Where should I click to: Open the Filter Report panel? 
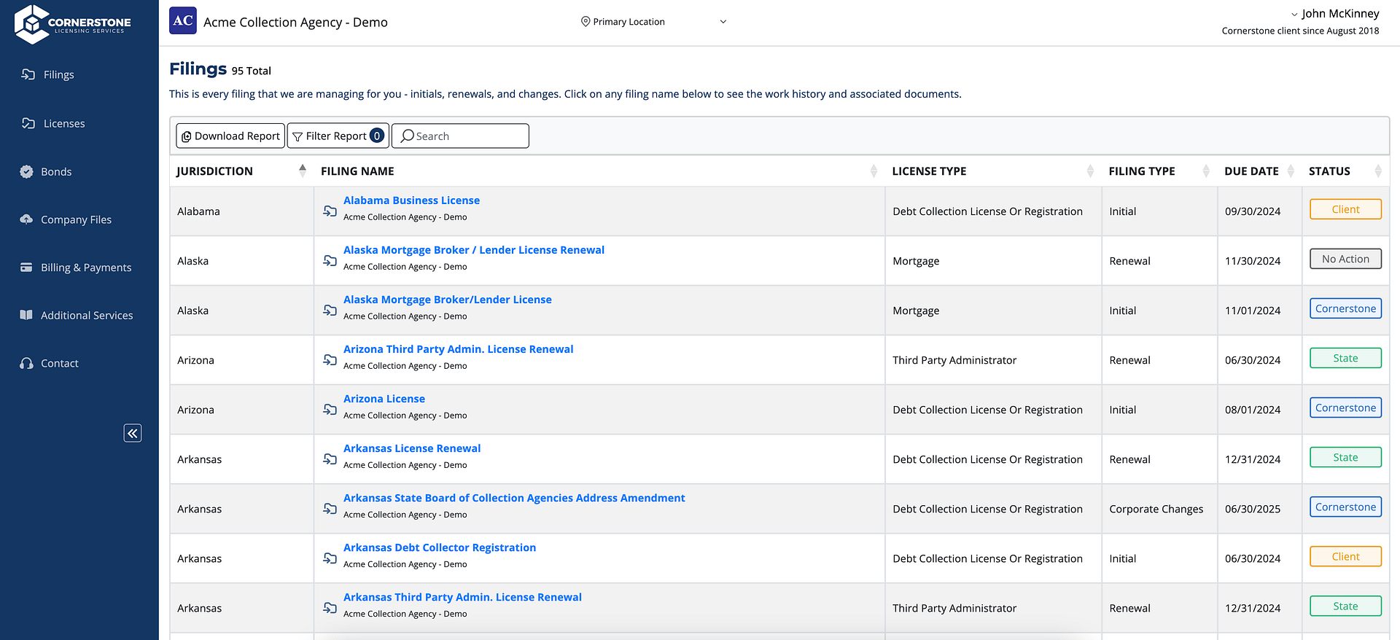click(338, 136)
